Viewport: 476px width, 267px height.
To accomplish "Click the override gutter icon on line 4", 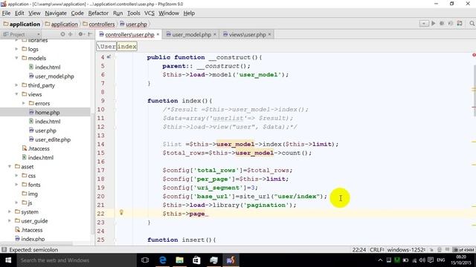I will click(109, 56).
